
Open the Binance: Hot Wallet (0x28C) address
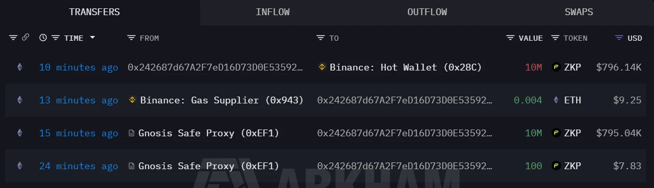(x=406, y=67)
